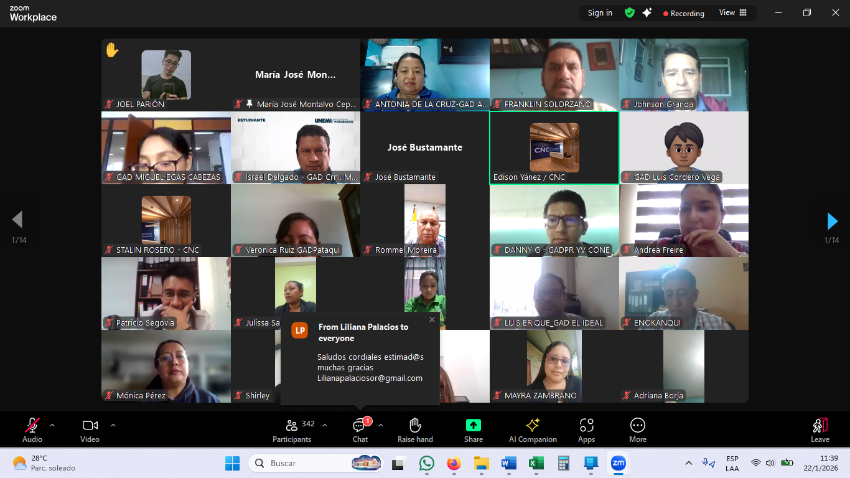Toggle camera with the Video button

pos(90,430)
